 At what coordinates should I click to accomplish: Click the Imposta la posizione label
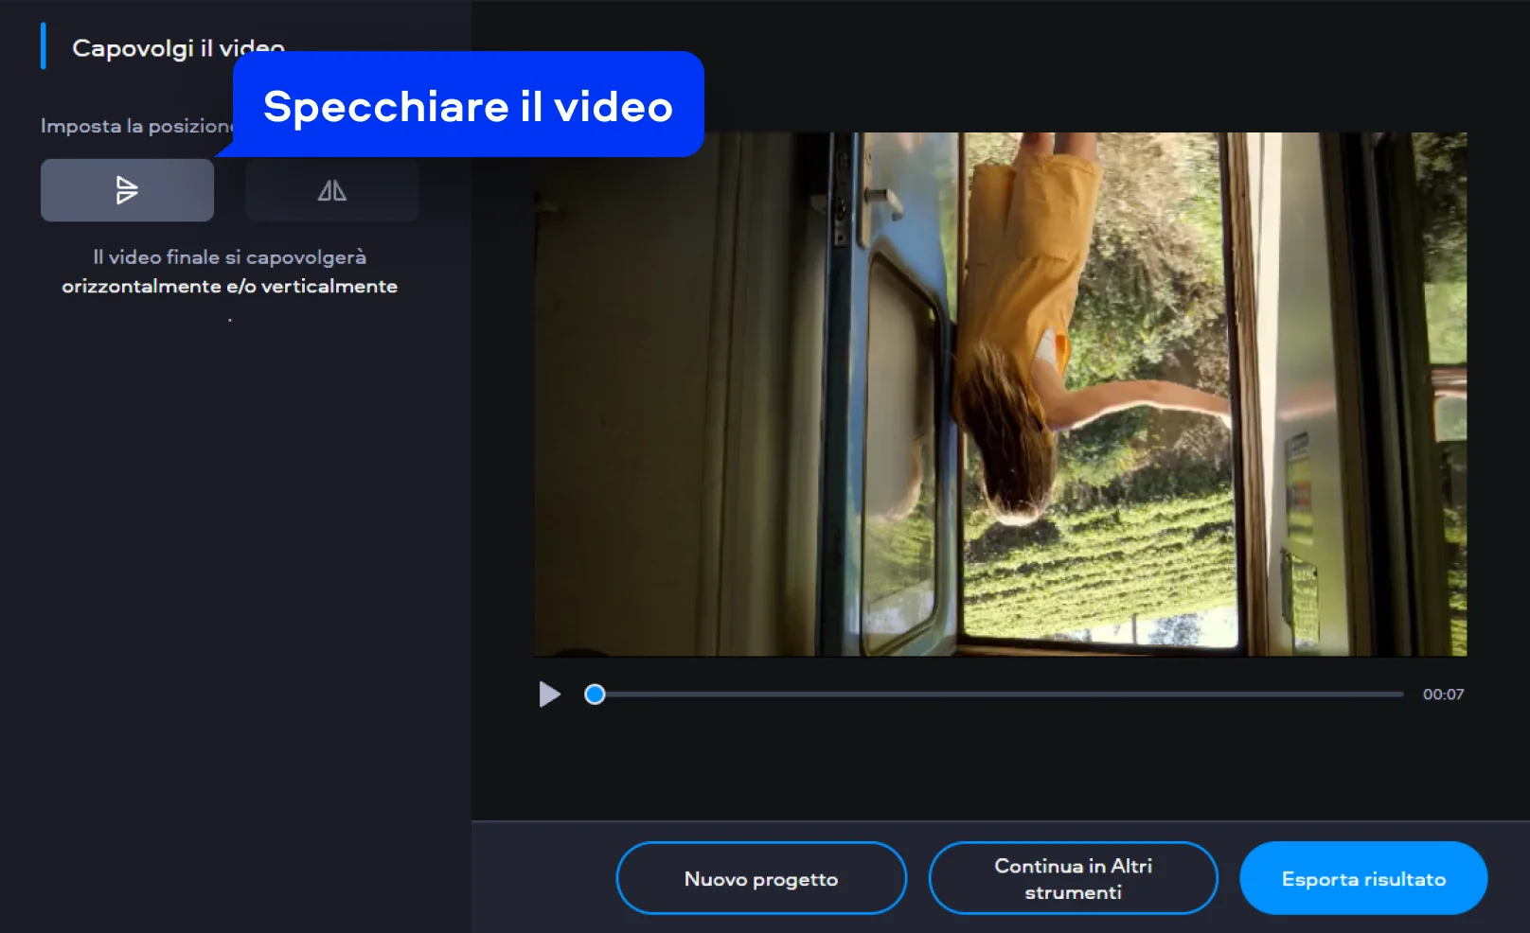pos(134,126)
